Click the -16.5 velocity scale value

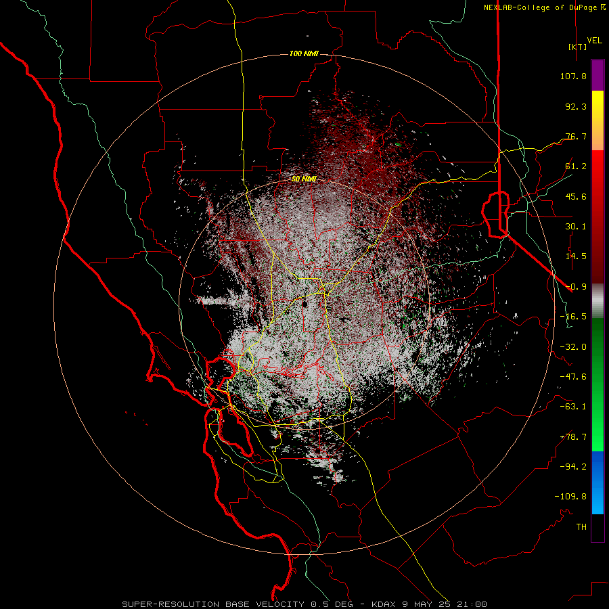click(x=573, y=317)
